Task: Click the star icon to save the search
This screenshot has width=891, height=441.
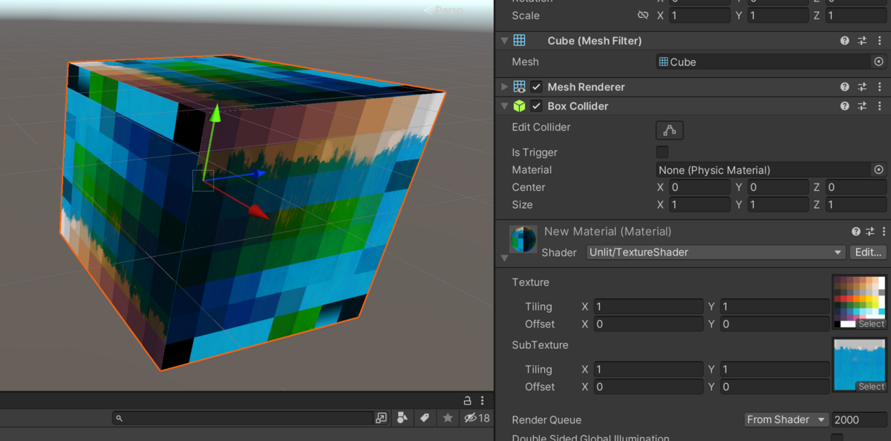Action: (447, 418)
